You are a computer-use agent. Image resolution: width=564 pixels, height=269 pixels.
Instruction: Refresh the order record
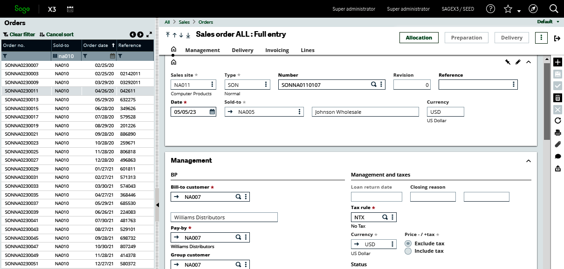point(557,120)
